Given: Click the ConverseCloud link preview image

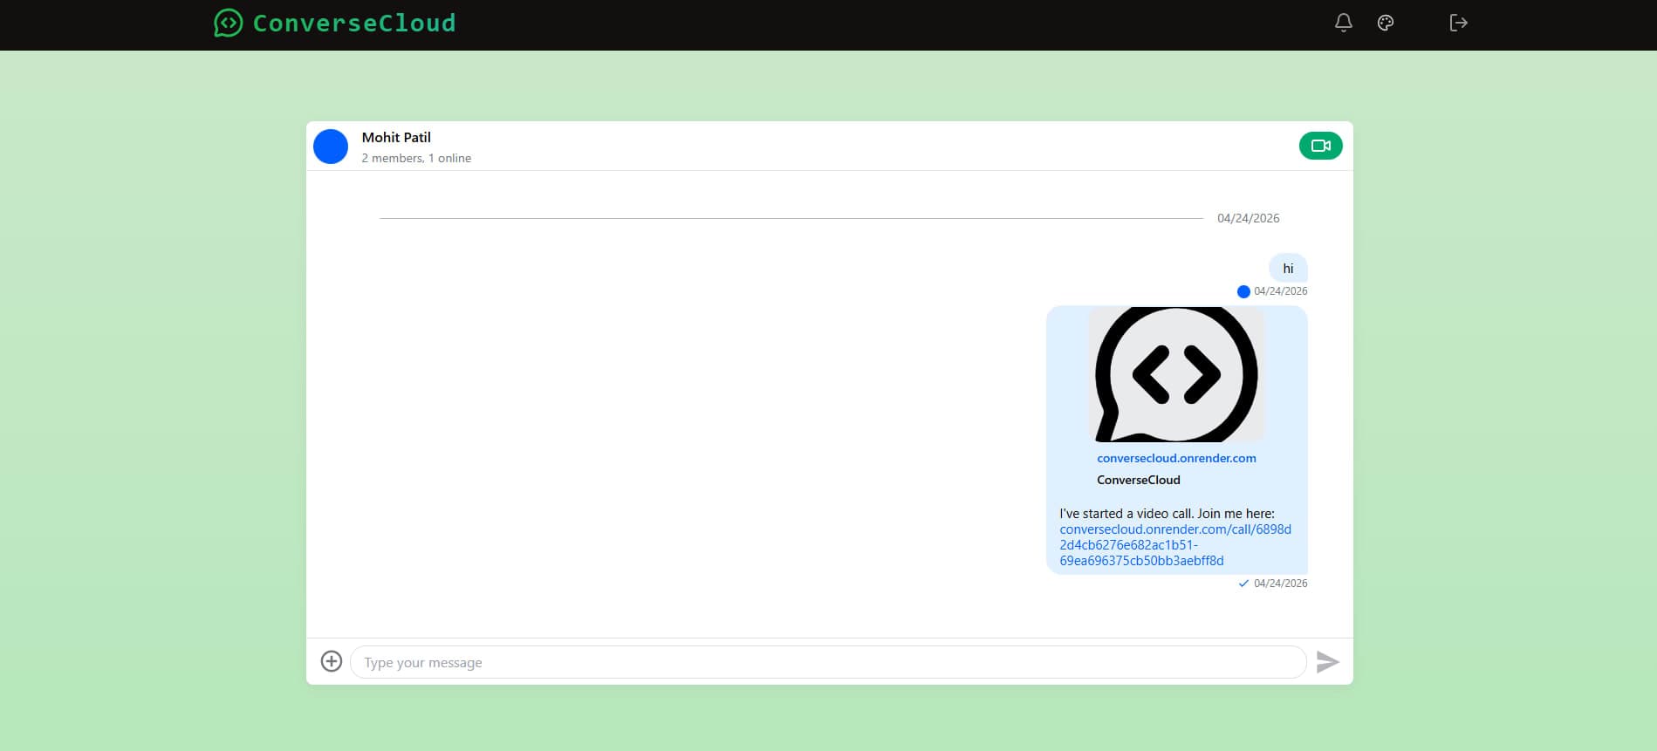Looking at the screenshot, I should 1176,374.
